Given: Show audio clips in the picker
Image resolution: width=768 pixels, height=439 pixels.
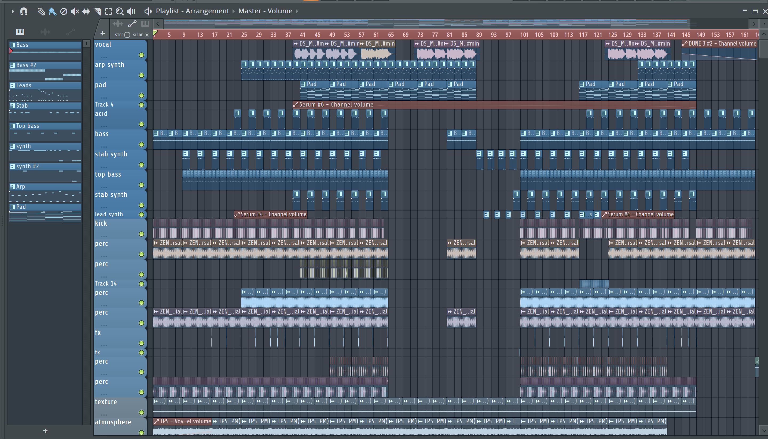Looking at the screenshot, I should tap(45, 32).
